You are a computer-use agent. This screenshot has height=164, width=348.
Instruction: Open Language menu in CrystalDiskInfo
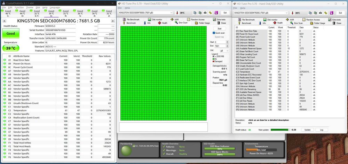coord(55,8)
